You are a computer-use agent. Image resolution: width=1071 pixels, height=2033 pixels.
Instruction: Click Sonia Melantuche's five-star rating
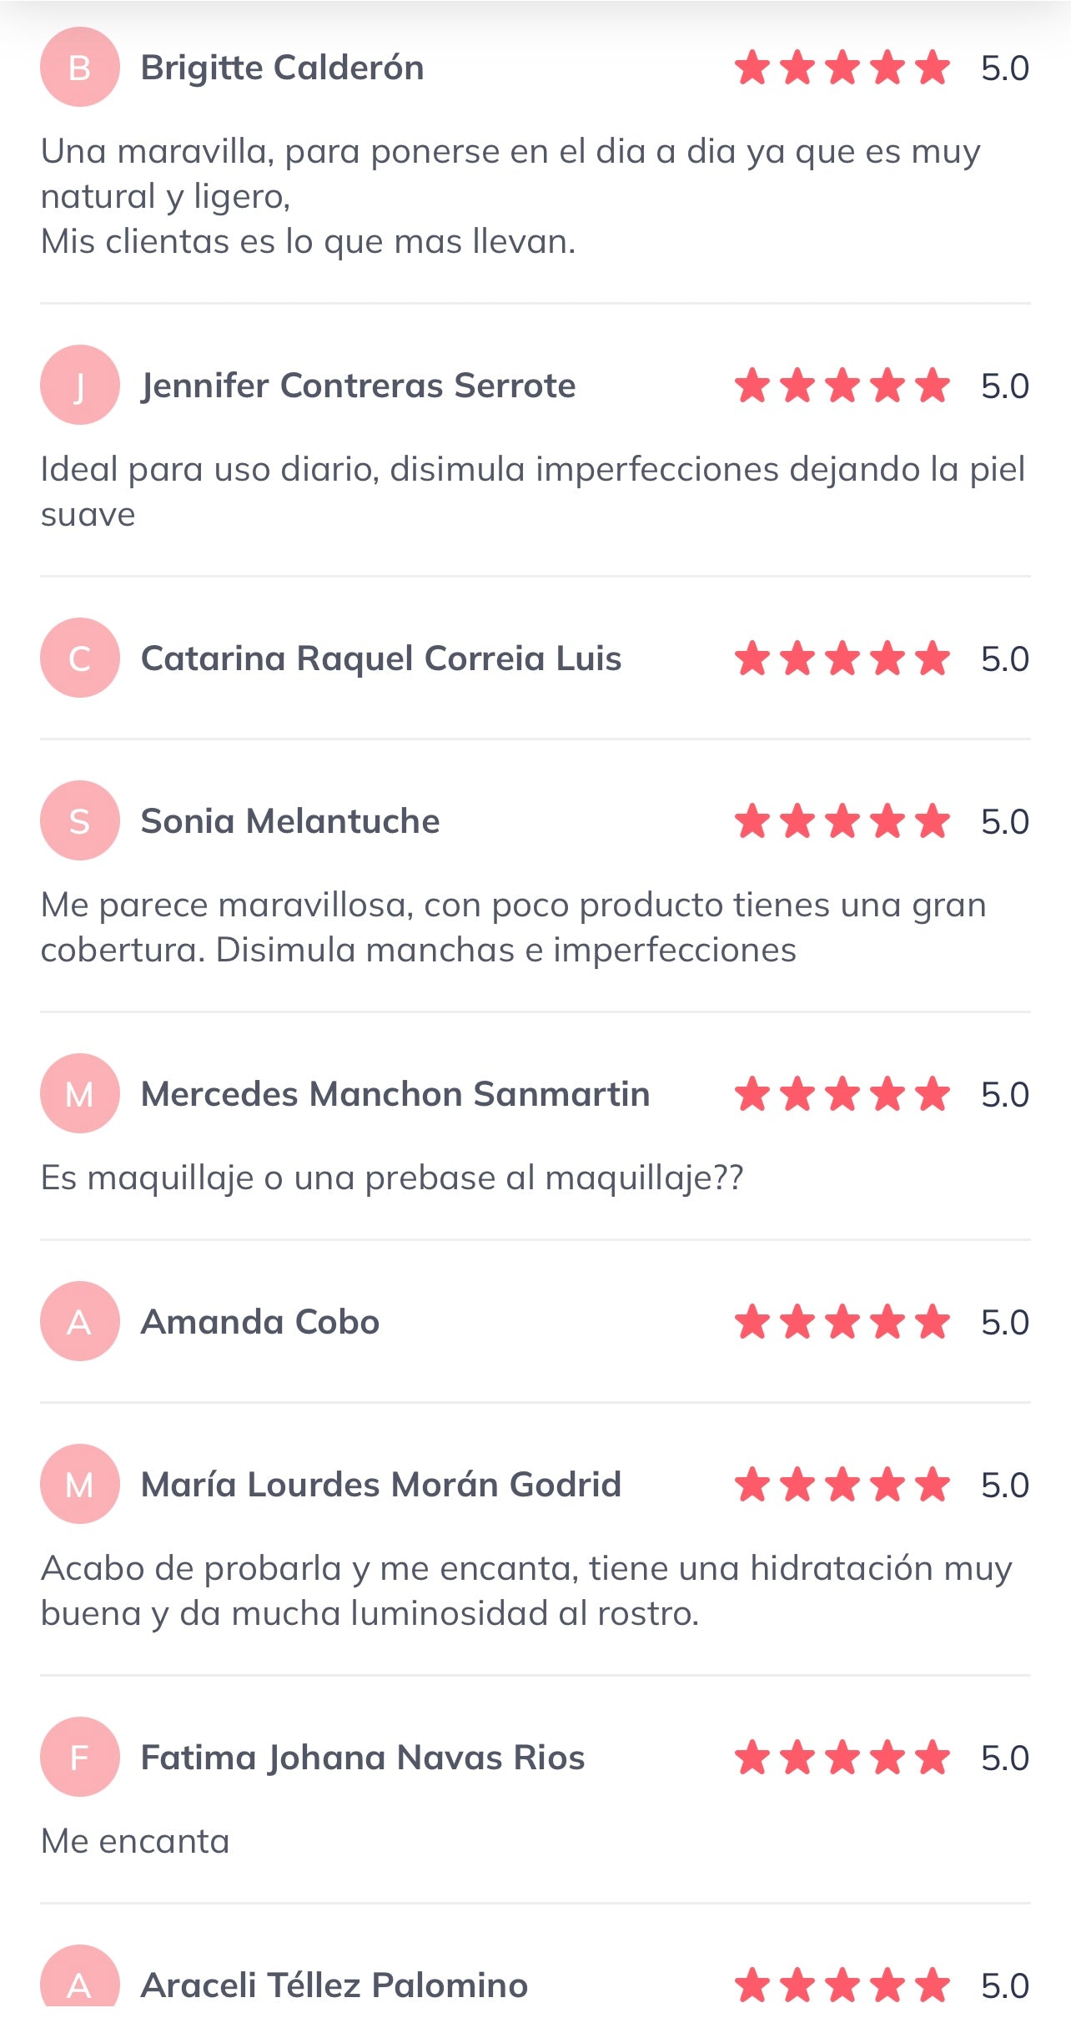coord(842,821)
